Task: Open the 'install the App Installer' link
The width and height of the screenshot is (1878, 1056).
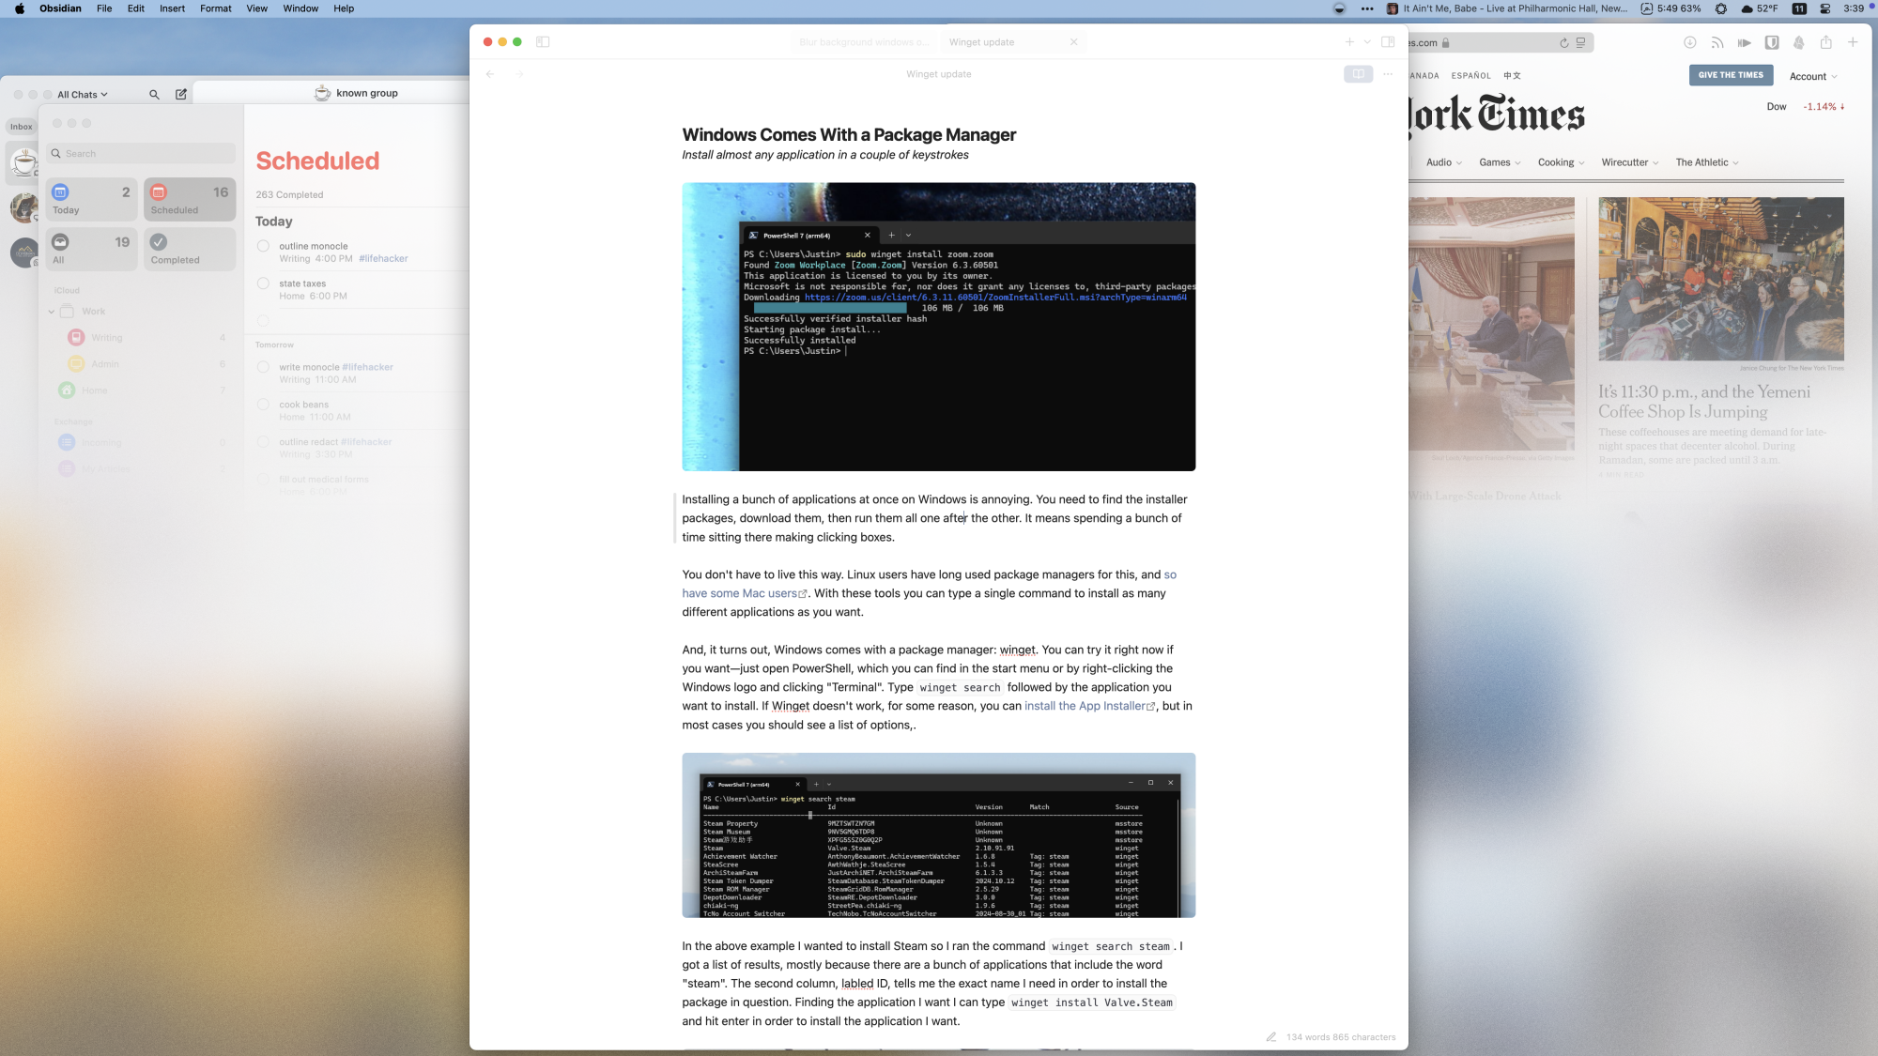Action: tap(1089, 706)
